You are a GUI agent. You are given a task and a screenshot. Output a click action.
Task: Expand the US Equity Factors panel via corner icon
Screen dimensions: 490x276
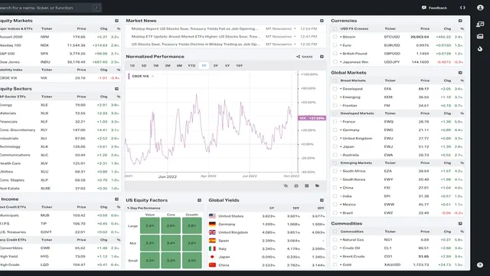point(199,200)
